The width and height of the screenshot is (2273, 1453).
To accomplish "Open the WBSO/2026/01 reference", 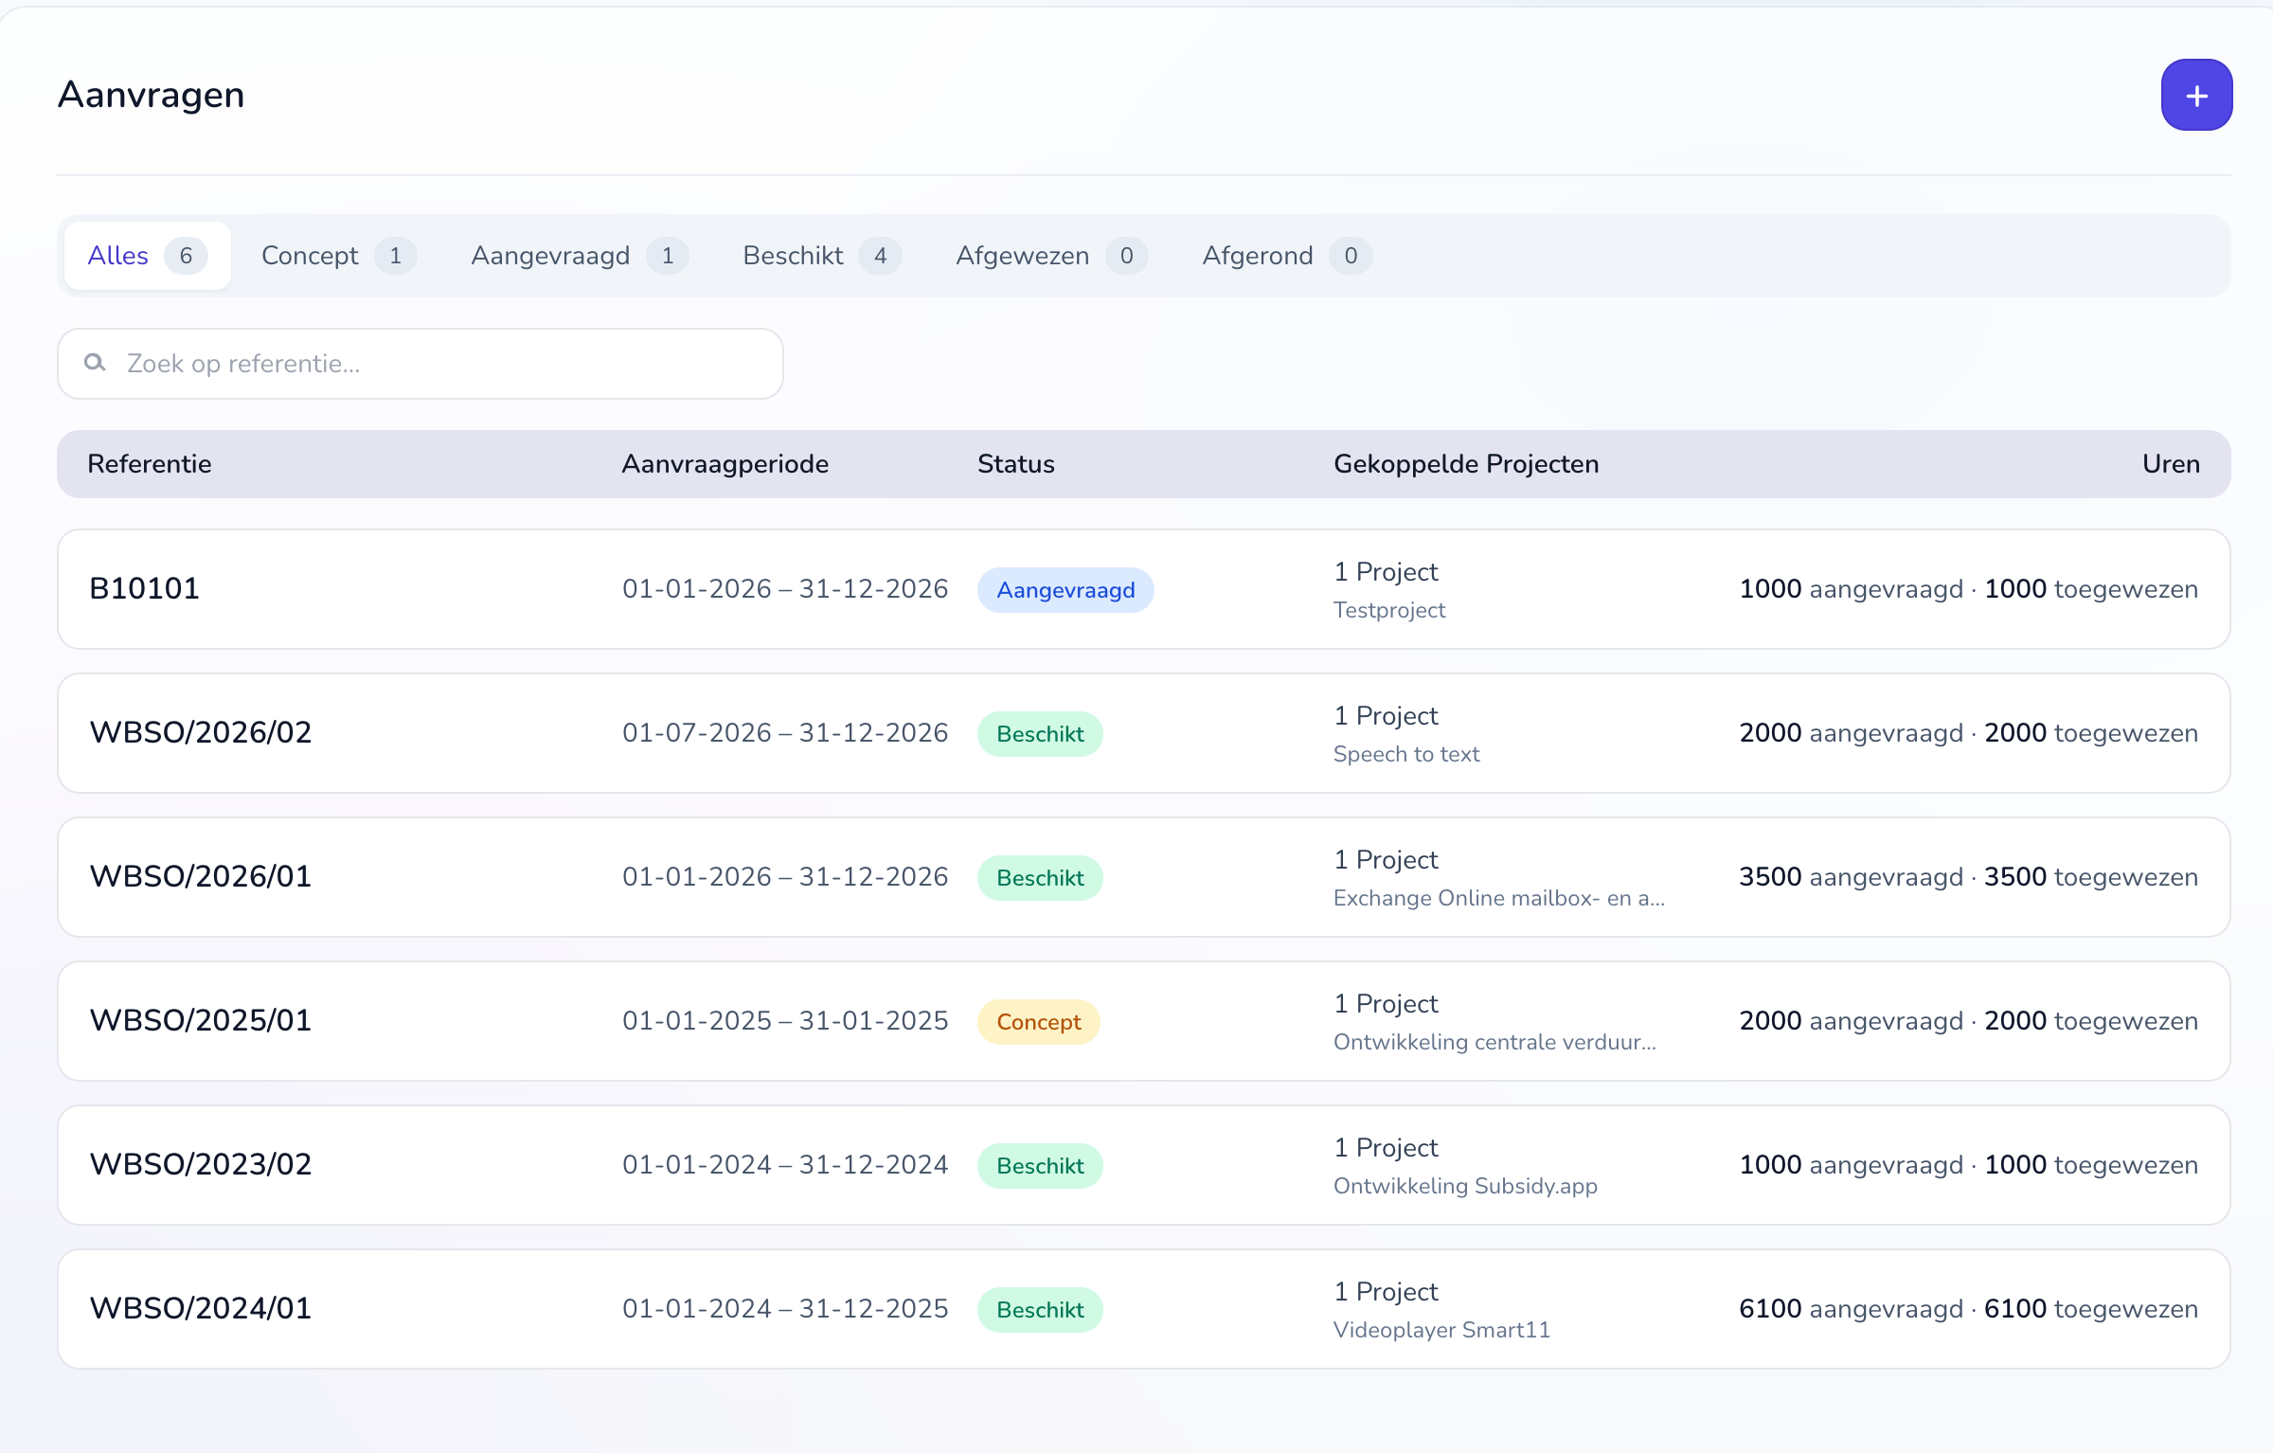I will (201, 877).
